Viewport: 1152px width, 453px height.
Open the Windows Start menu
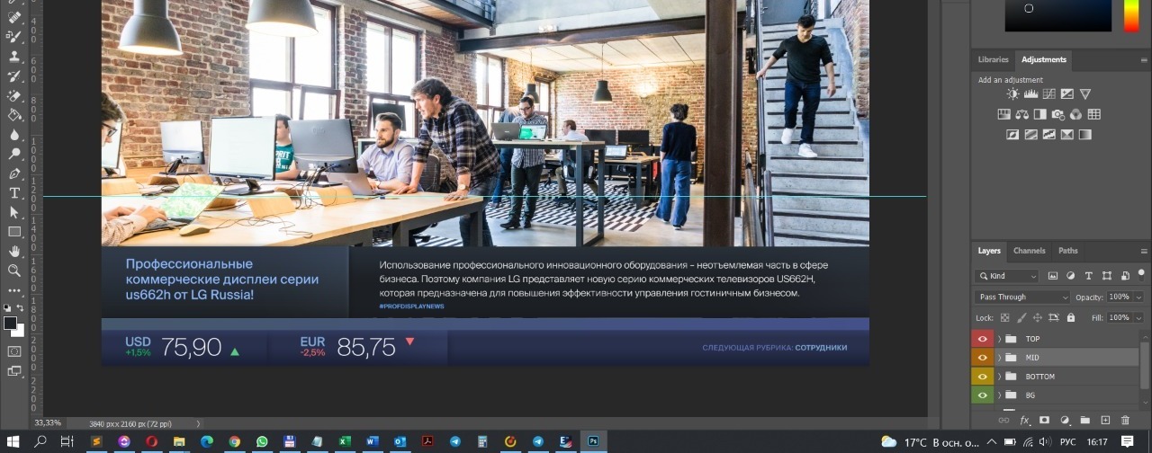[13, 441]
